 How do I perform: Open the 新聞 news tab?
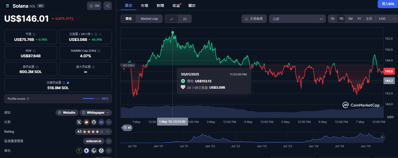[x=160, y=6]
